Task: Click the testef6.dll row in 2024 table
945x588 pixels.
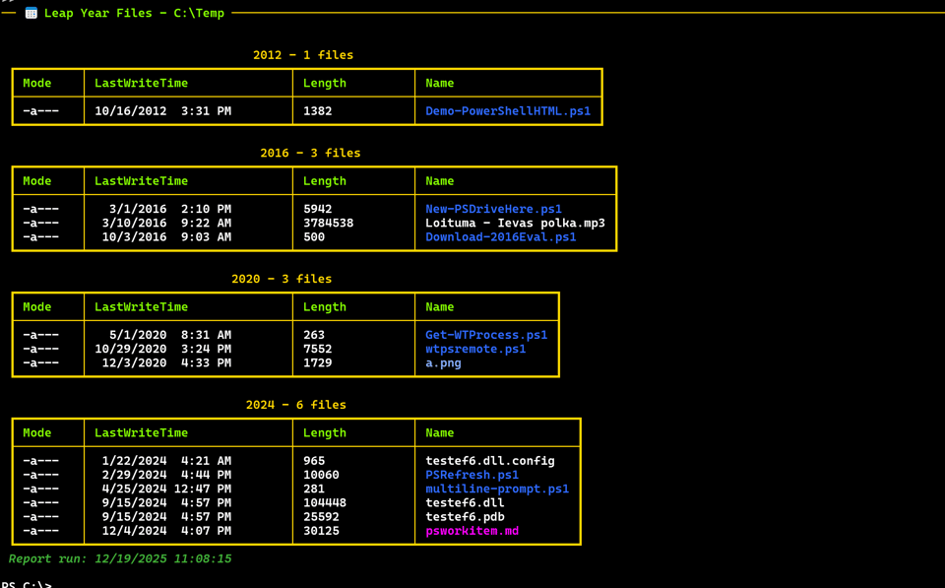Action: click(x=464, y=502)
